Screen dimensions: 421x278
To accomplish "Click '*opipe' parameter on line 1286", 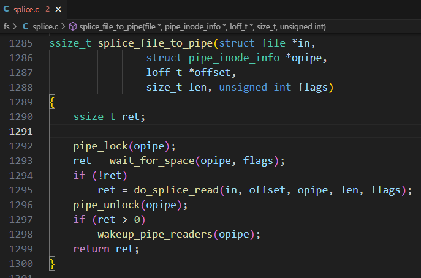I will (304, 58).
